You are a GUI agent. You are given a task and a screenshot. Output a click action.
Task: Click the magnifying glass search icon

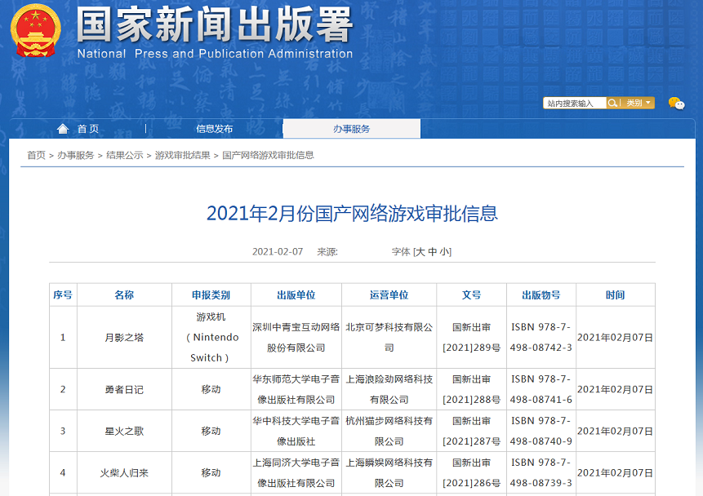tap(612, 103)
